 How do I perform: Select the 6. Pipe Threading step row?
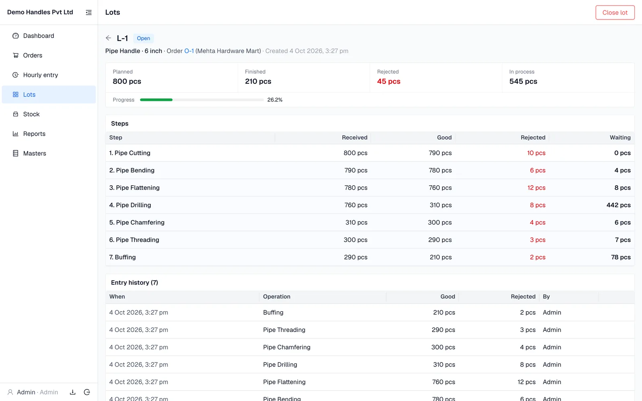(370, 240)
